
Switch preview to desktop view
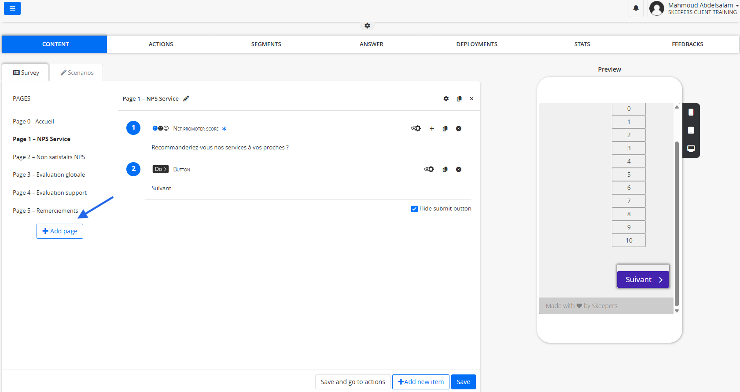(691, 149)
